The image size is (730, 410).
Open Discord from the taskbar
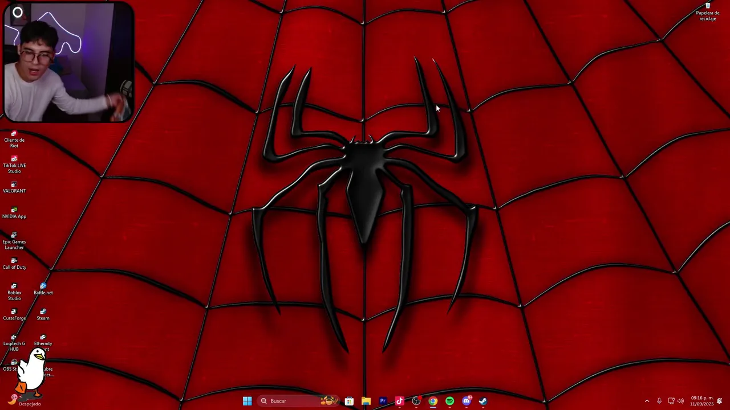pyautogui.click(x=467, y=401)
